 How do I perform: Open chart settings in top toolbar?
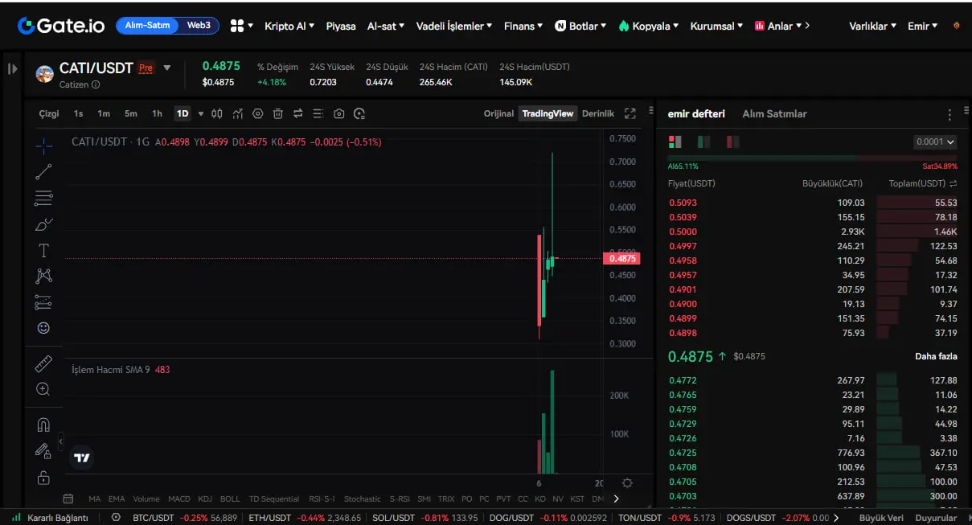pyautogui.click(x=258, y=113)
